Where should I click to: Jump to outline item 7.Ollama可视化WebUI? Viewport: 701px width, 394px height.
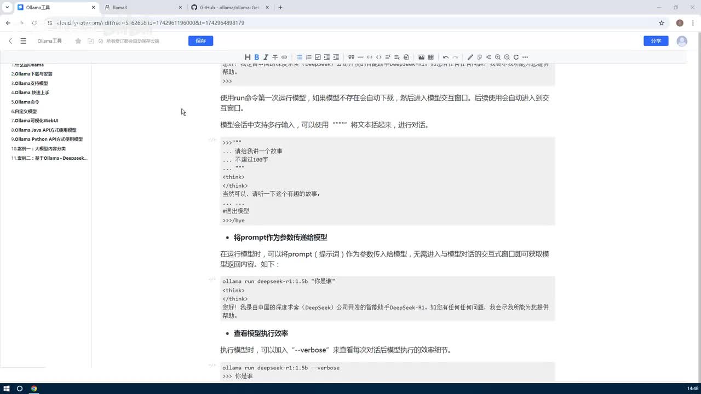pyautogui.click(x=35, y=120)
